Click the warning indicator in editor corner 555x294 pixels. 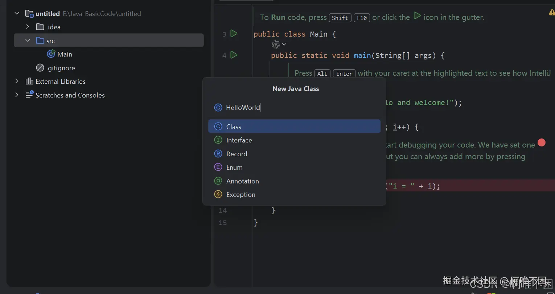[552, 13]
